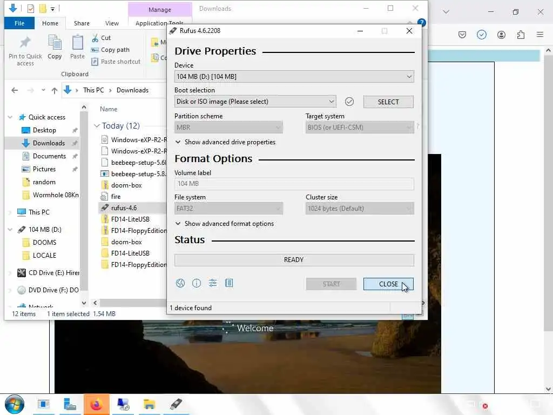Viewport: 553px width, 415px height.
Task: Click Firefox icon on the taskbar
Action: (96, 404)
